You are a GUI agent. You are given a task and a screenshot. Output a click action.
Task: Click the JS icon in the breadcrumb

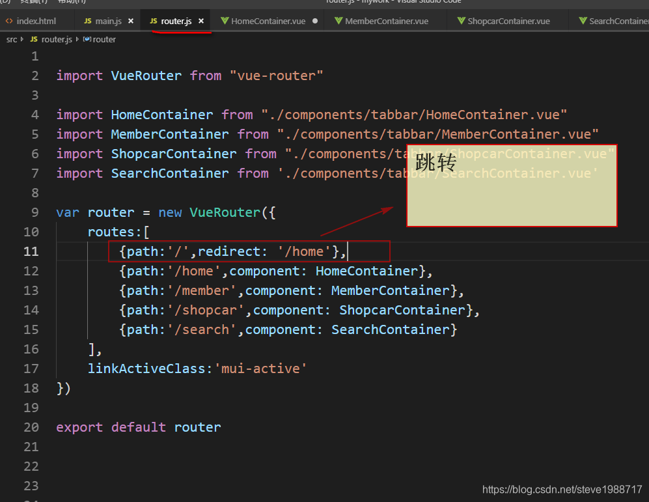pyautogui.click(x=34, y=39)
